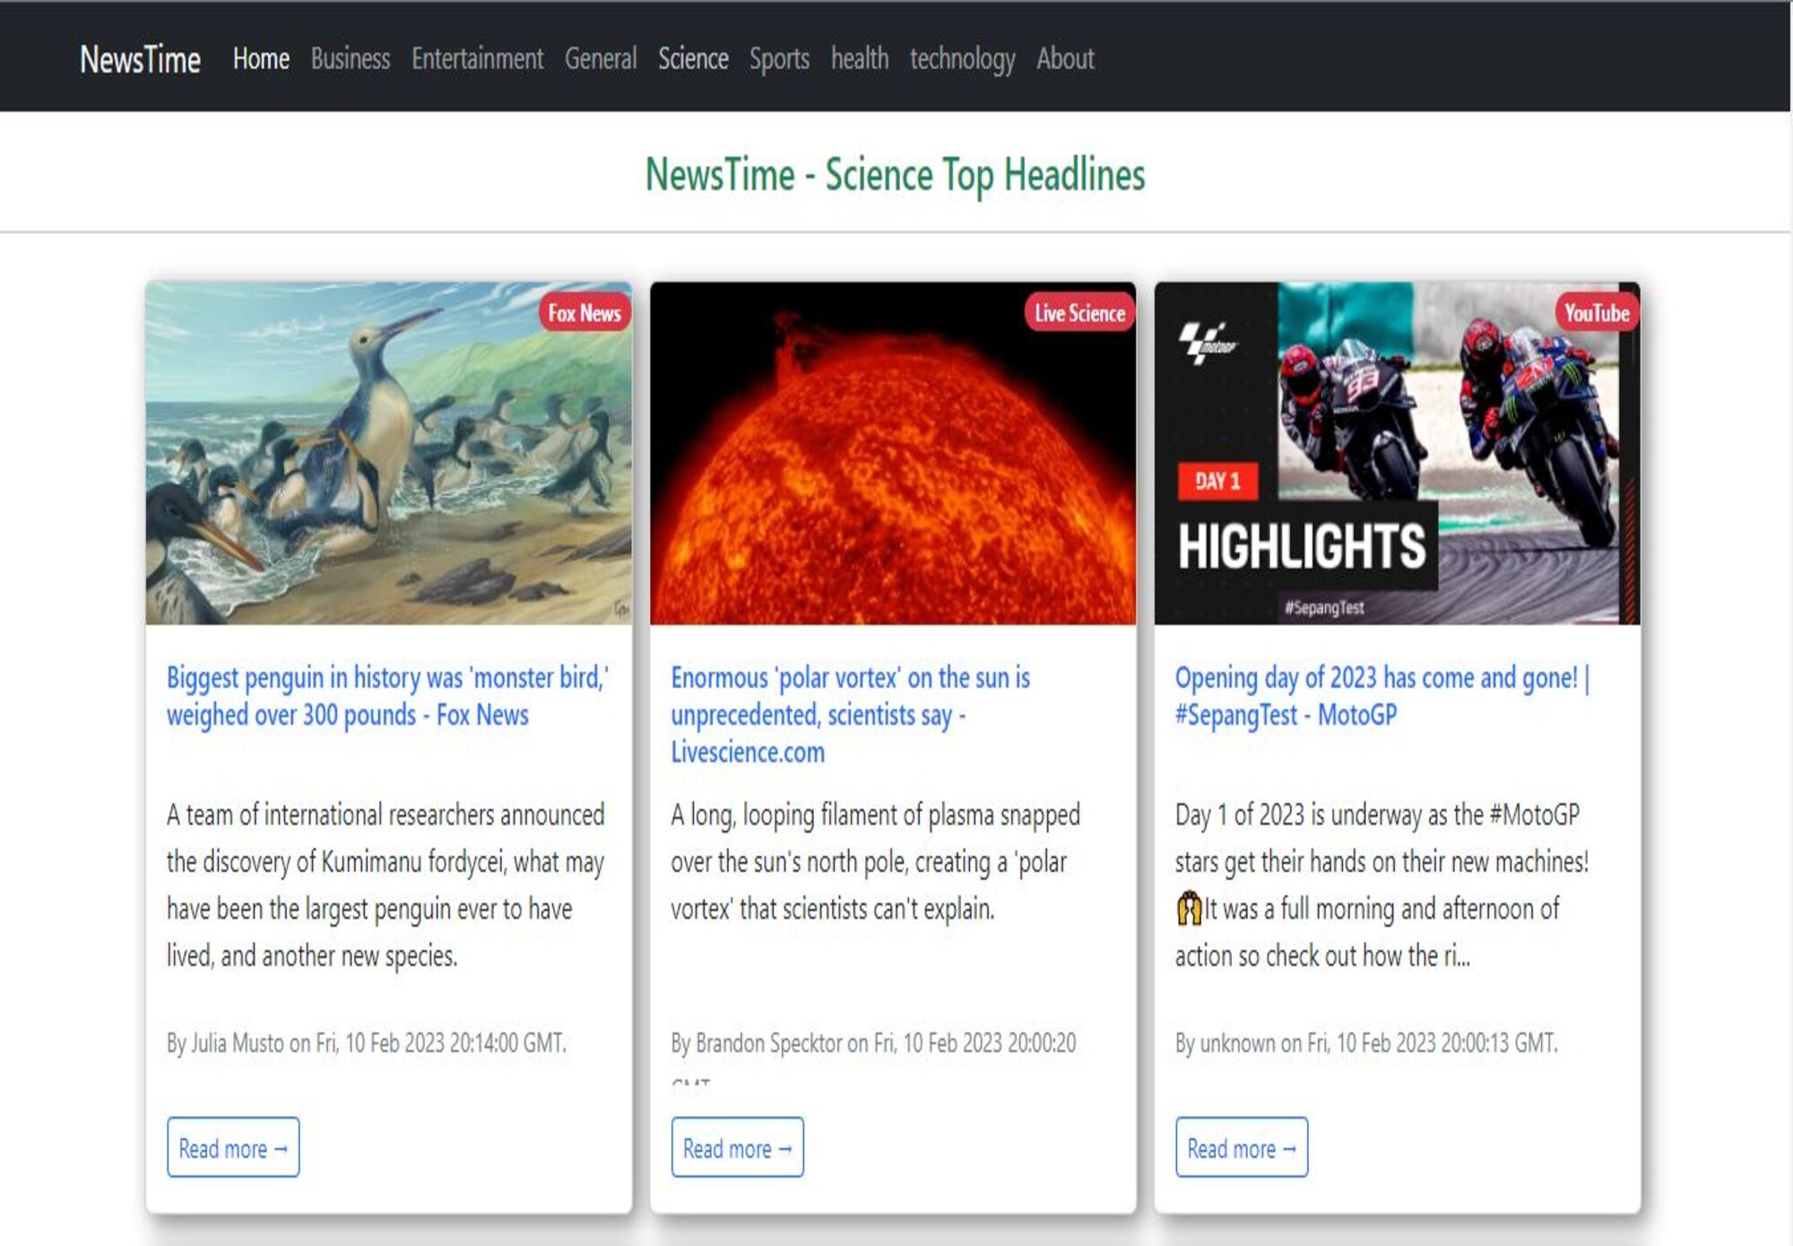Read more about the polar vortex

point(737,1148)
